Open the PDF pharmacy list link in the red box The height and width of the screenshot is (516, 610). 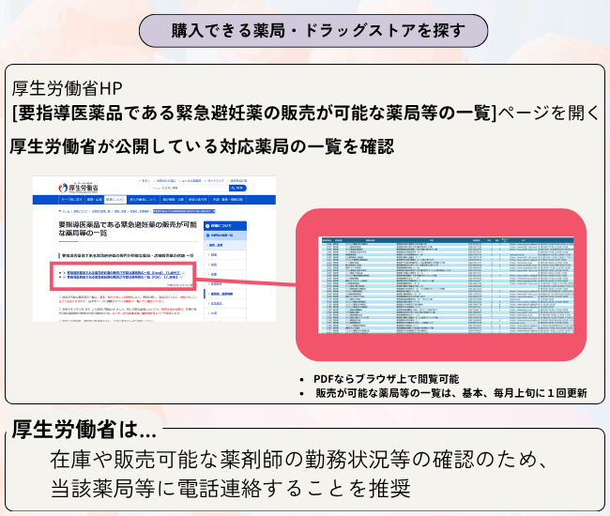[122, 278]
